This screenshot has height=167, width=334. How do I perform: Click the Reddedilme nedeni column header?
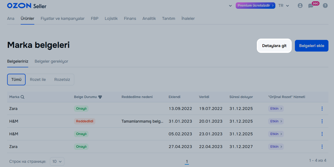pyautogui.click(x=137, y=97)
